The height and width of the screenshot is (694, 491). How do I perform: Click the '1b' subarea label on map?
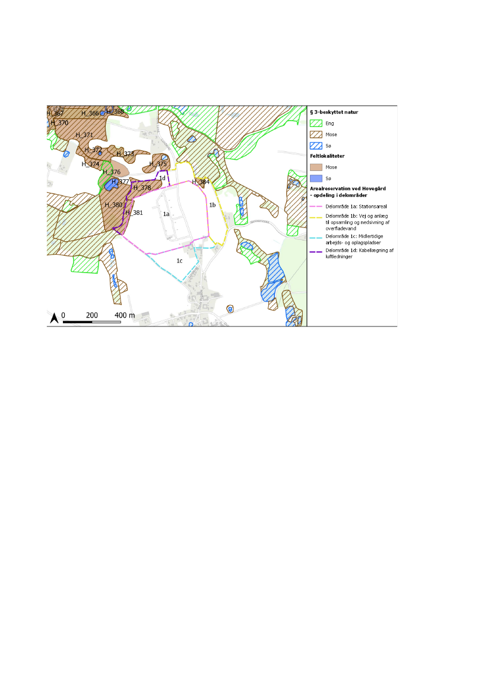(x=213, y=205)
